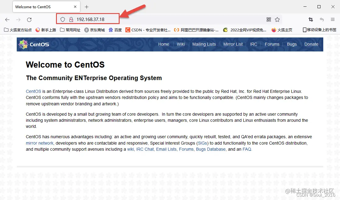
Task: Follow the FAQ link
Action: [x=247, y=149]
